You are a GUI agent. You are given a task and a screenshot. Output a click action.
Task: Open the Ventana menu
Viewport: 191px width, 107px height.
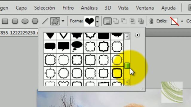(x=145, y=8)
